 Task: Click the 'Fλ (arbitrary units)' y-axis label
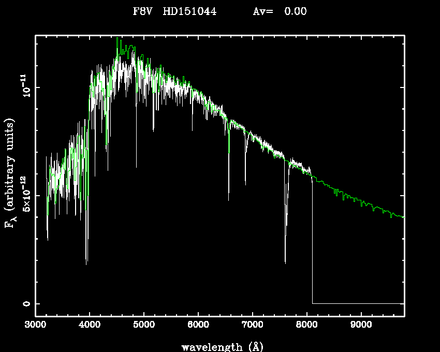click(10, 172)
